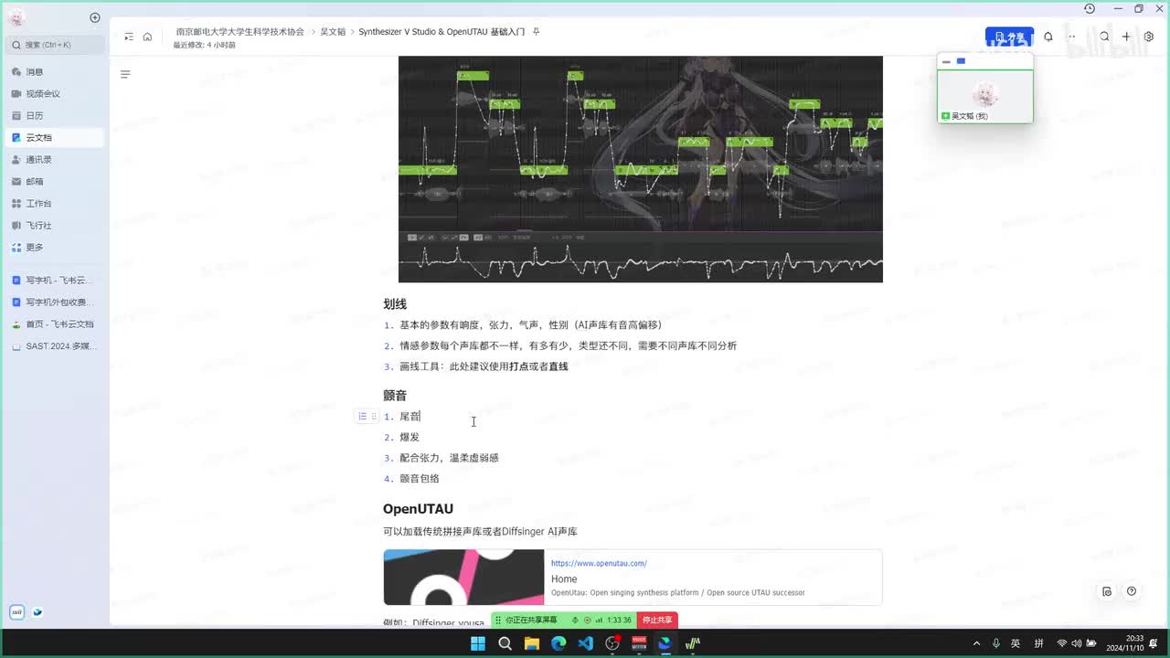1170x658 pixels.
Task: Select 云文档 in the sidebar
Action: click(x=55, y=137)
